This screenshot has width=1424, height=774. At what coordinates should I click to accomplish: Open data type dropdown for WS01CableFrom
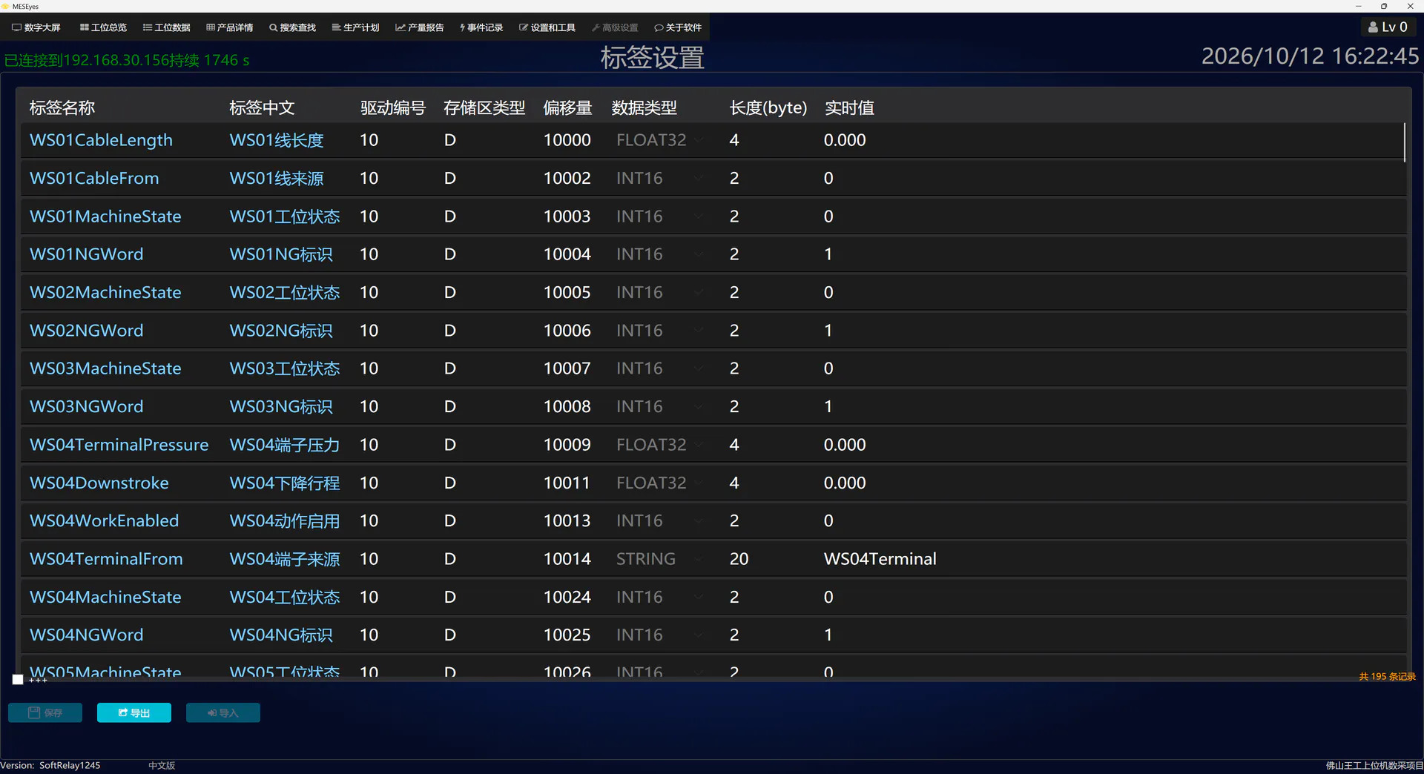(698, 178)
